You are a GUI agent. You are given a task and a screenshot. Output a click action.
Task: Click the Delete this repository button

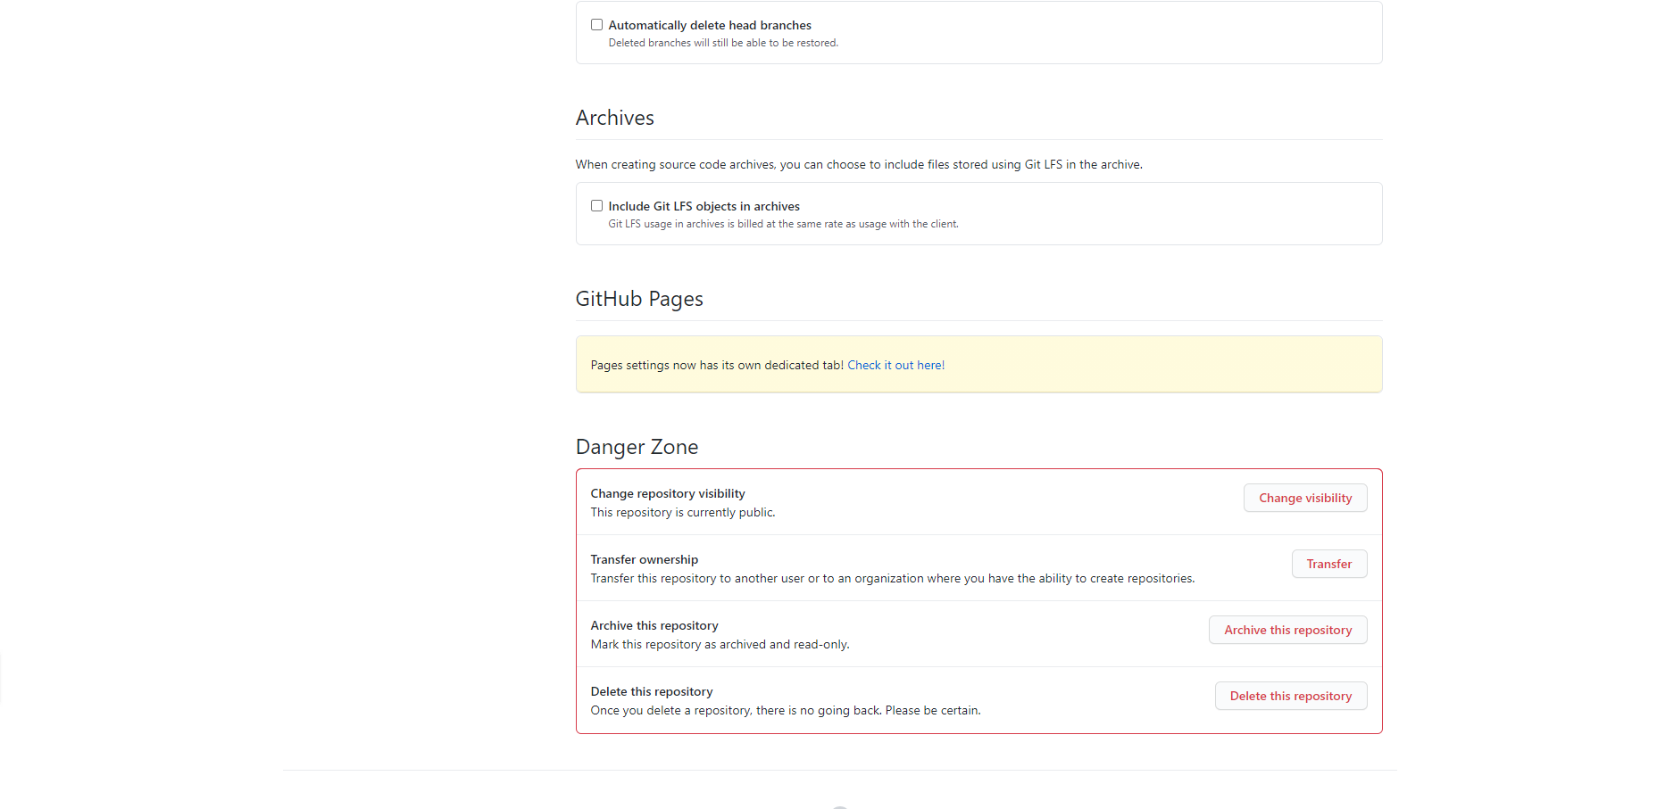(1291, 696)
